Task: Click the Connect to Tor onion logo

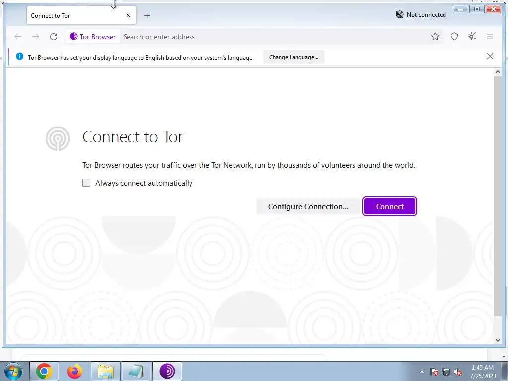Action: pos(58,138)
